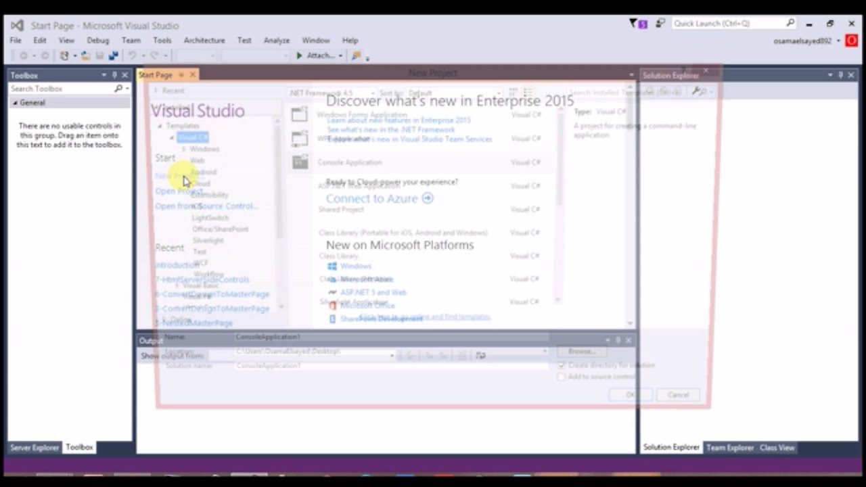Image resolution: width=866 pixels, height=487 pixels.
Task: Click the Redo toolbar icon
Action: (x=155, y=55)
